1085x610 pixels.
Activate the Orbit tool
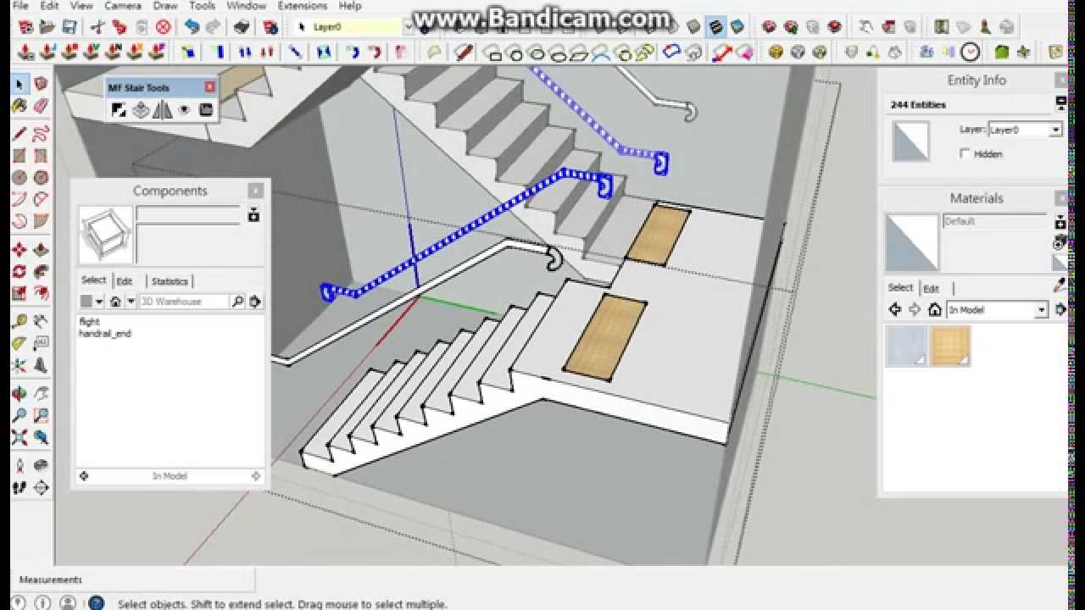[x=19, y=393]
